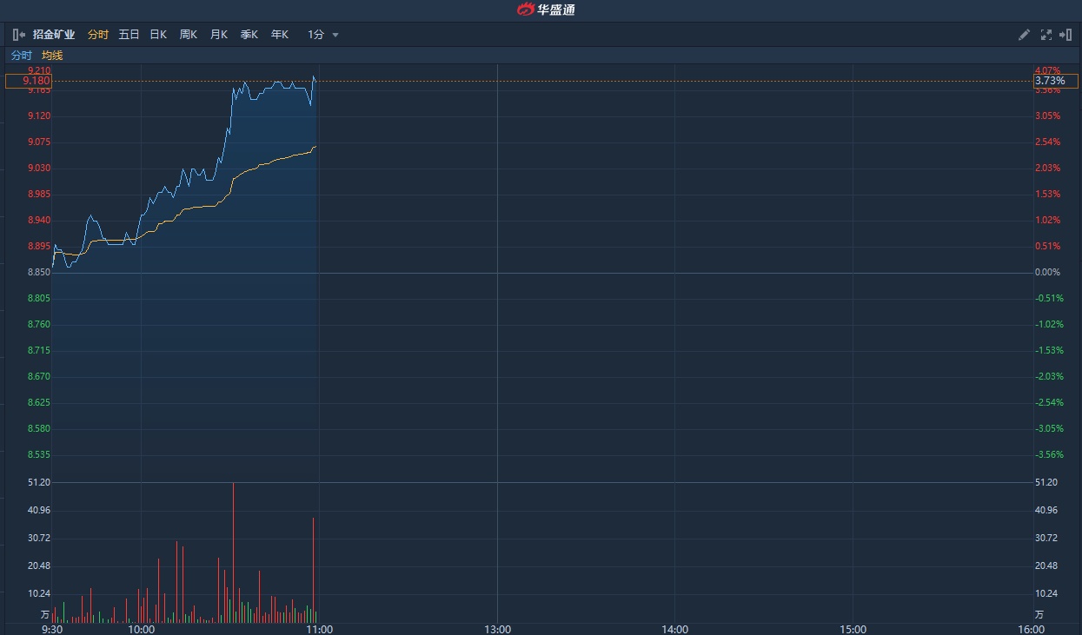Screen dimensions: 1082x635
Task: Click the dropdown arrow beside 1分
Action: pyautogui.click(x=335, y=36)
